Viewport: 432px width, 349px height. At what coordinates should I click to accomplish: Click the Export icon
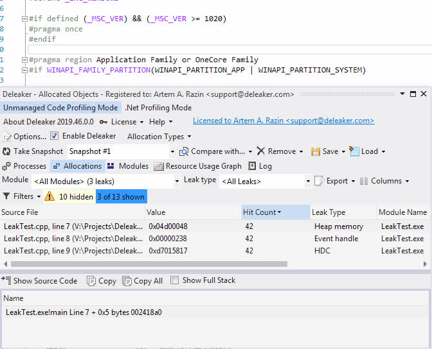click(x=319, y=181)
